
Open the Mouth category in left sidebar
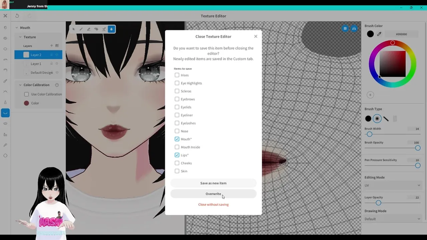[x=5, y=113]
